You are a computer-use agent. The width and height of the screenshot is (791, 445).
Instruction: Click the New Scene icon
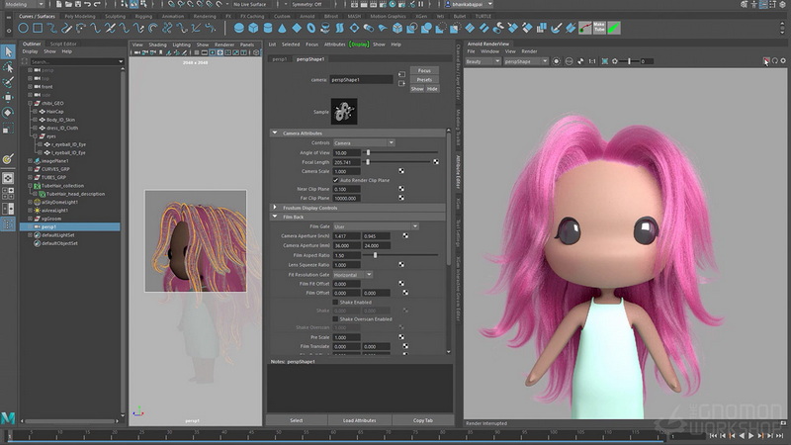pos(59,4)
